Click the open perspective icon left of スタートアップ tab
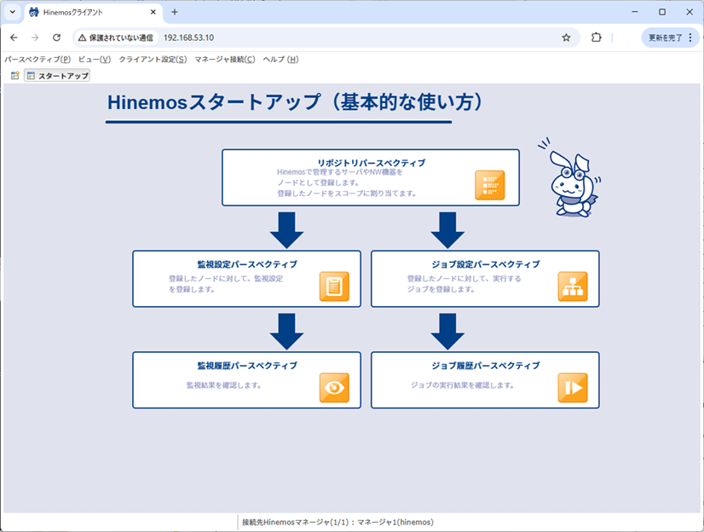This screenshot has height=532, width=704. 14,76
